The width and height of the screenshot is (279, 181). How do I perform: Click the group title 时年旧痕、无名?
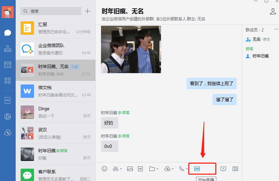(x=122, y=11)
